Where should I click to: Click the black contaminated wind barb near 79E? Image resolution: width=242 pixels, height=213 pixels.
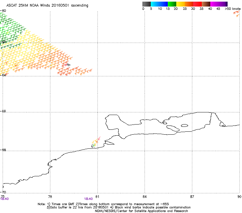click(x=68, y=65)
